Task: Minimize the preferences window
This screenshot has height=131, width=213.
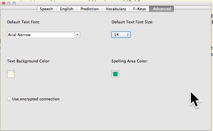Action: [9, 3]
